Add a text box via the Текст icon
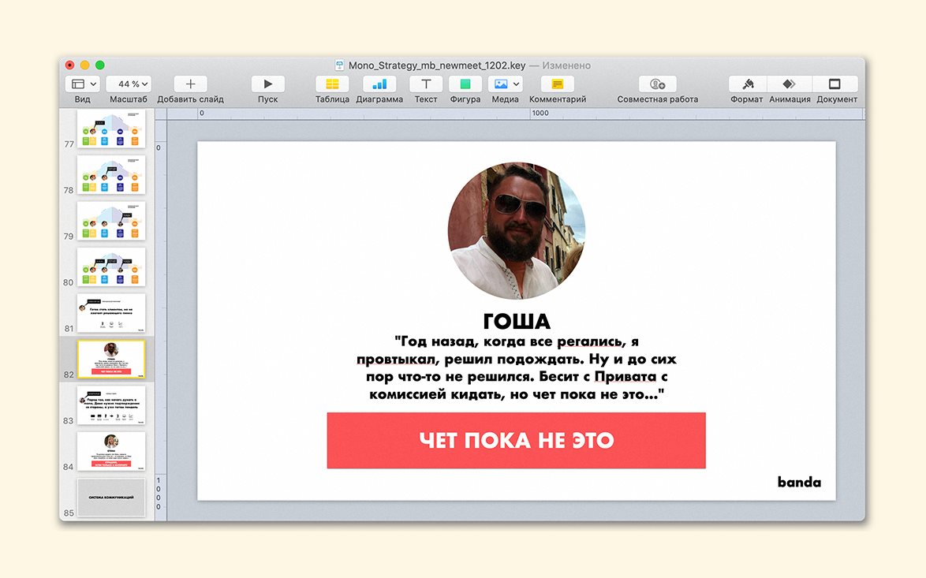The height and width of the screenshot is (578, 926). (x=426, y=84)
